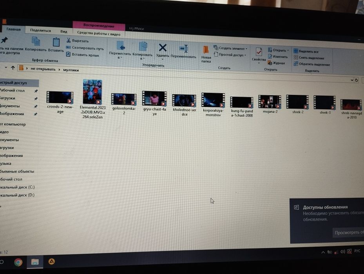This screenshot has height=274, width=364.
Task: Click the History (Журнал) ribbon command
Action: tap(276, 63)
